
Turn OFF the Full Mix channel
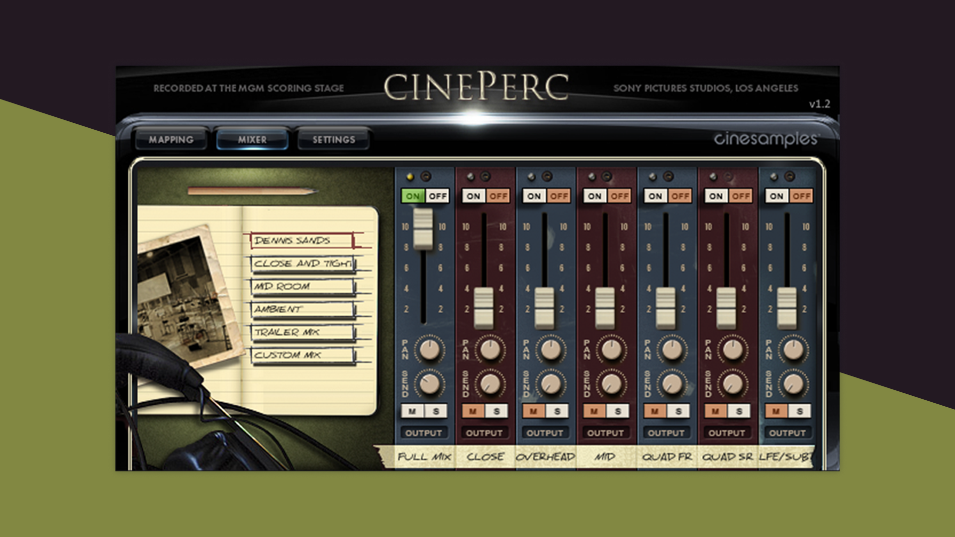pos(438,196)
